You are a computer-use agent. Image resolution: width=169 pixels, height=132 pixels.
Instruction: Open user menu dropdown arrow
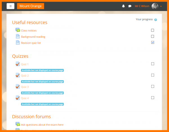point(161,6)
